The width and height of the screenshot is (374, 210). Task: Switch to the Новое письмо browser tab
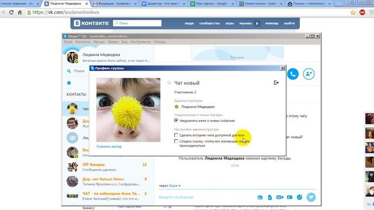coord(261,3)
